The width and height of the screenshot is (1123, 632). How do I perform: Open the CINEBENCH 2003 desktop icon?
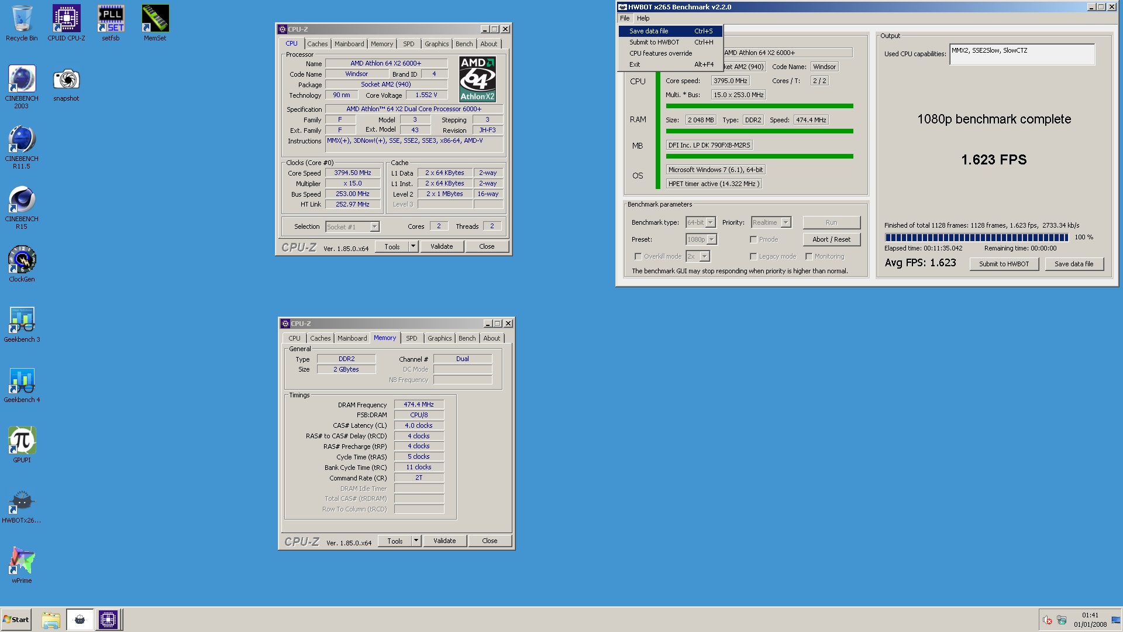tap(22, 87)
